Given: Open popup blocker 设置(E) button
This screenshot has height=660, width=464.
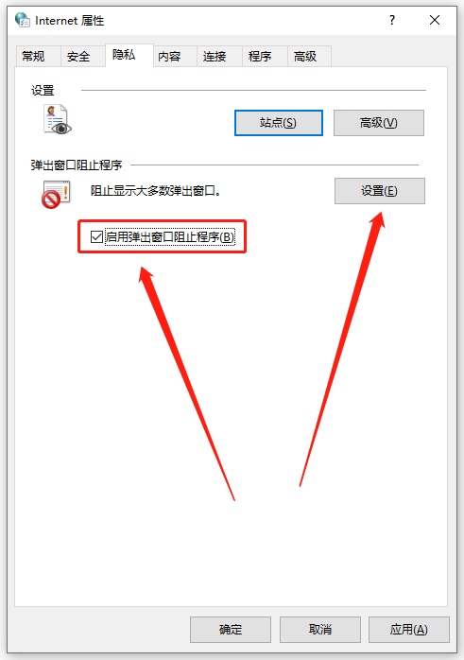Looking at the screenshot, I should 380,191.
